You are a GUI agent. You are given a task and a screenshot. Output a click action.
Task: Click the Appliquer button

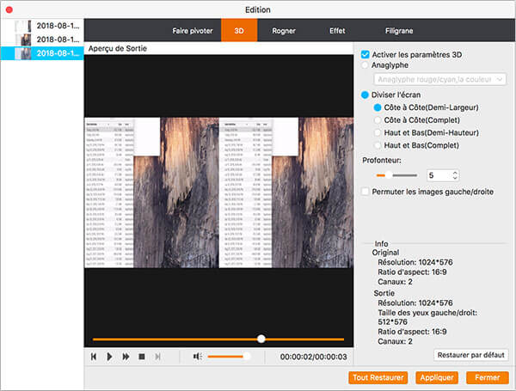(x=435, y=377)
